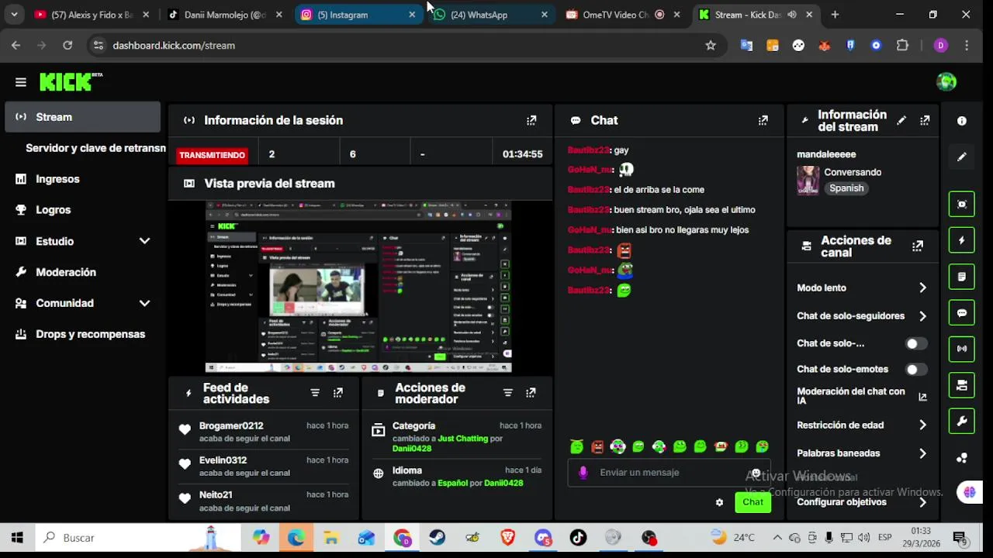Open the emoji picker in chat input

756,473
